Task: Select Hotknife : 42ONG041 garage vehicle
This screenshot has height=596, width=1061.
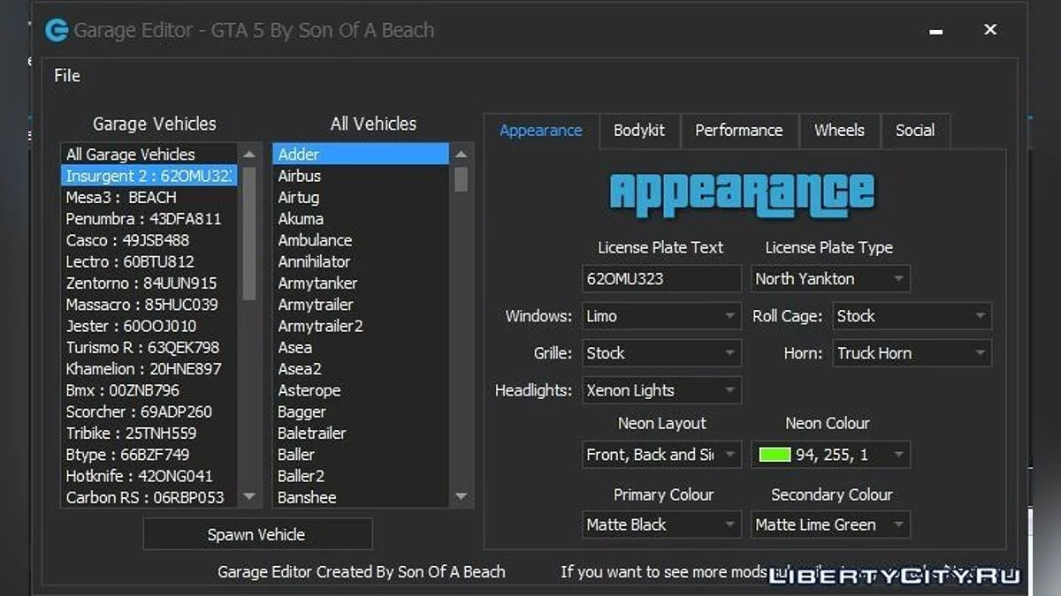Action: (x=149, y=476)
